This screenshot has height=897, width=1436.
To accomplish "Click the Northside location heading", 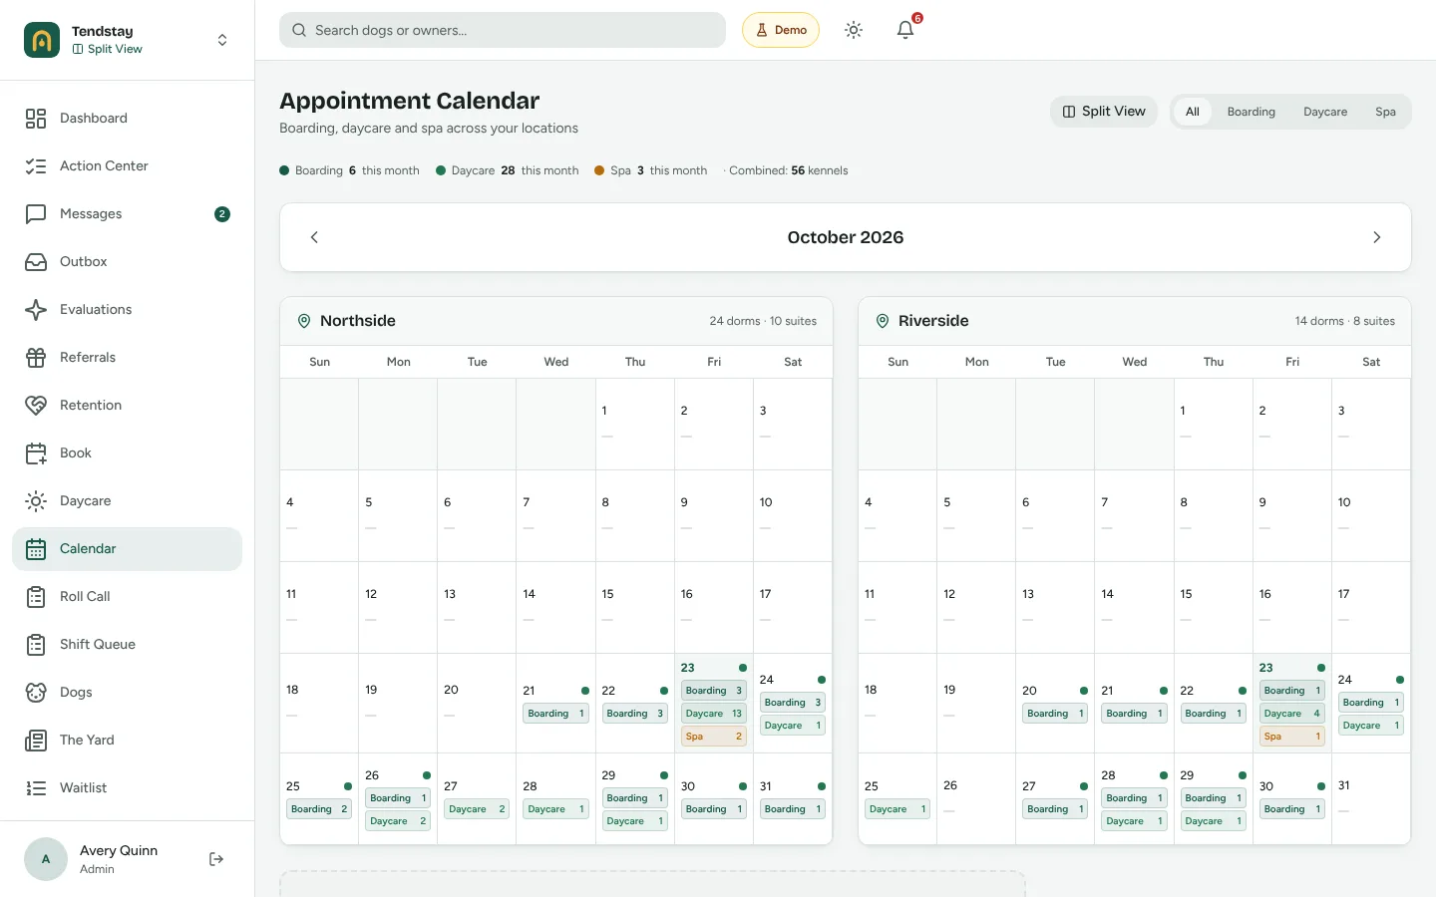I will pos(358,321).
